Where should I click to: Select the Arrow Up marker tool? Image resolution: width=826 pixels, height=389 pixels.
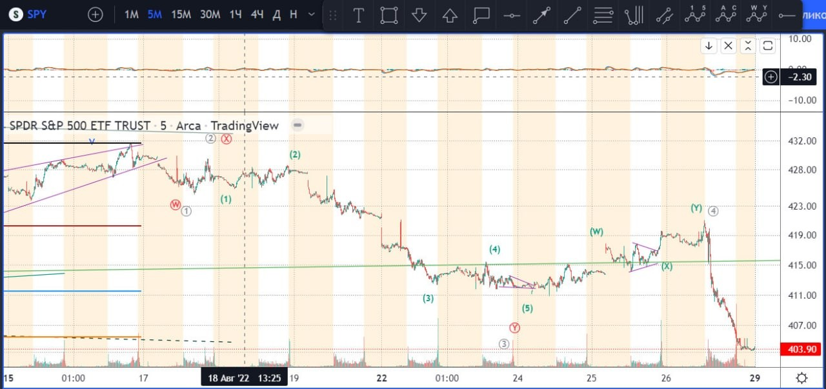(450, 15)
